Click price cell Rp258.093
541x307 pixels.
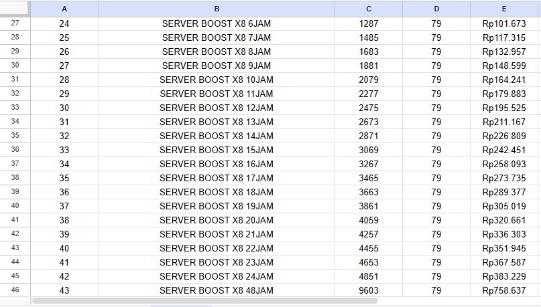[504, 164]
